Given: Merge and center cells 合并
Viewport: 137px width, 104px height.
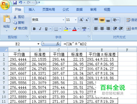Looking at the screenshot, I should click(x=132, y=28).
